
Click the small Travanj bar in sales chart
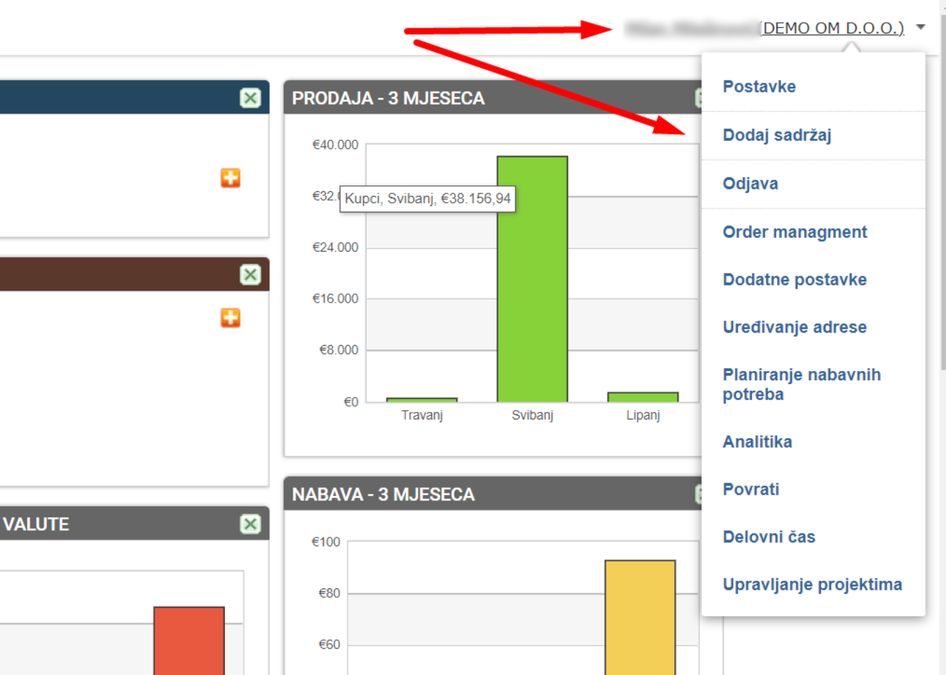tap(422, 400)
